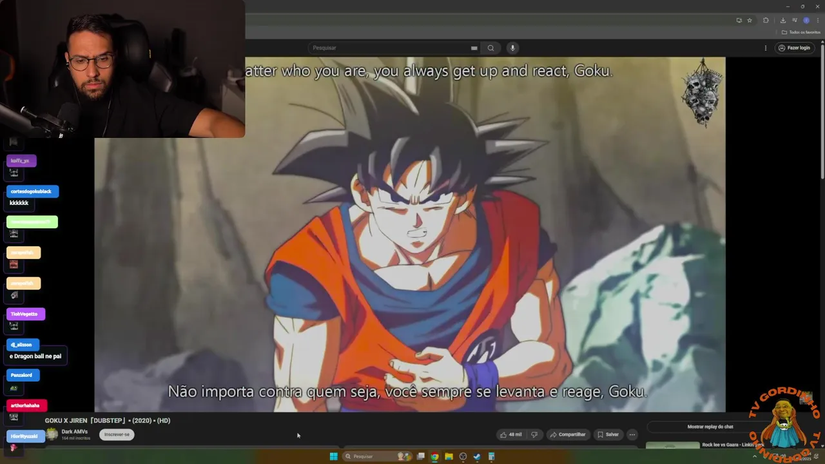Viewport: 825px width, 464px height.
Task: Click the Chrome taskbar icon
Action: (x=435, y=456)
